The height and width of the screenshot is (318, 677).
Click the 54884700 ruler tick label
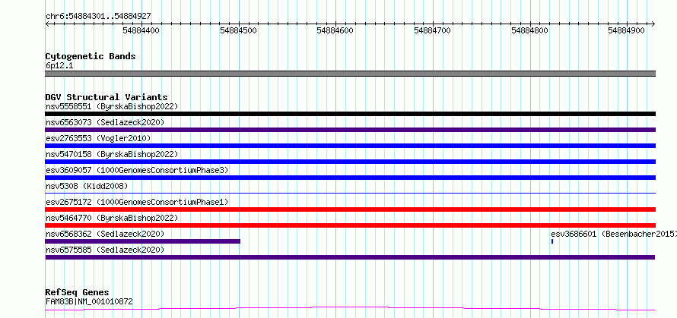pyautogui.click(x=432, y=30)
